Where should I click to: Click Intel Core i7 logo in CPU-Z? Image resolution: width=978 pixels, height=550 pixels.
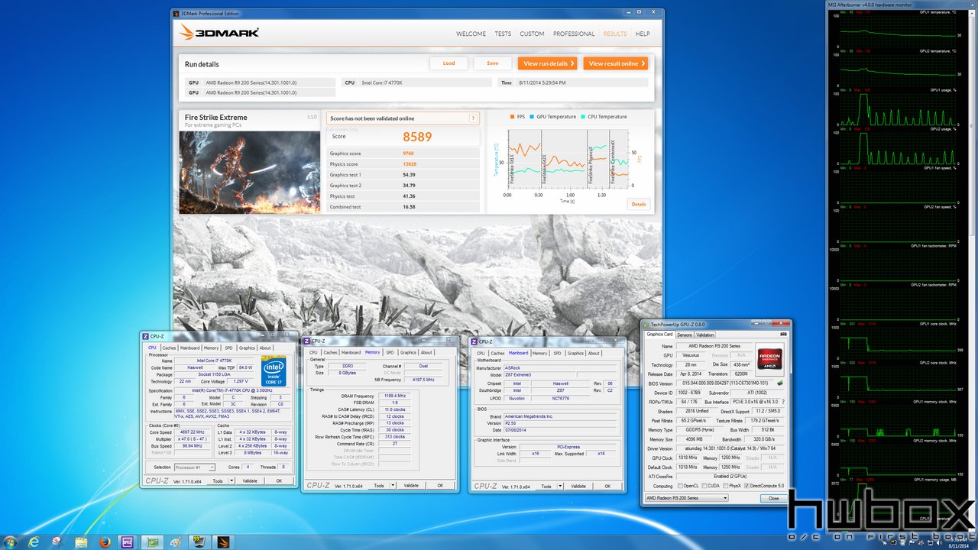point(274,373)
